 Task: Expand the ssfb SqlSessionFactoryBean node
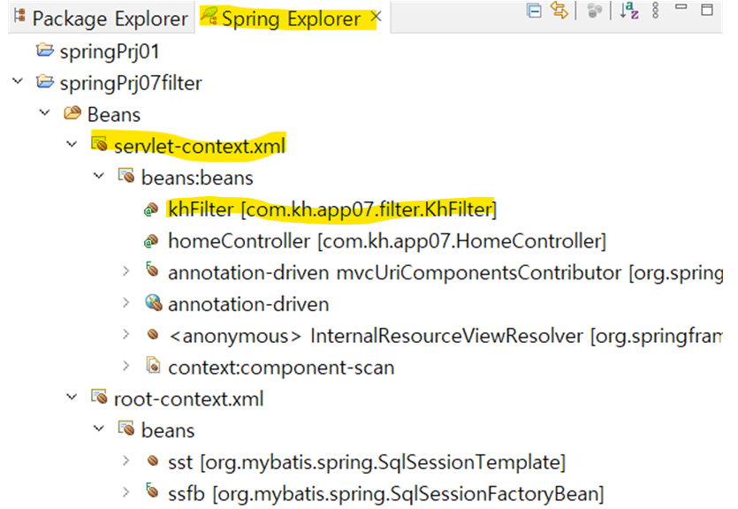click(x=126, y=491)
